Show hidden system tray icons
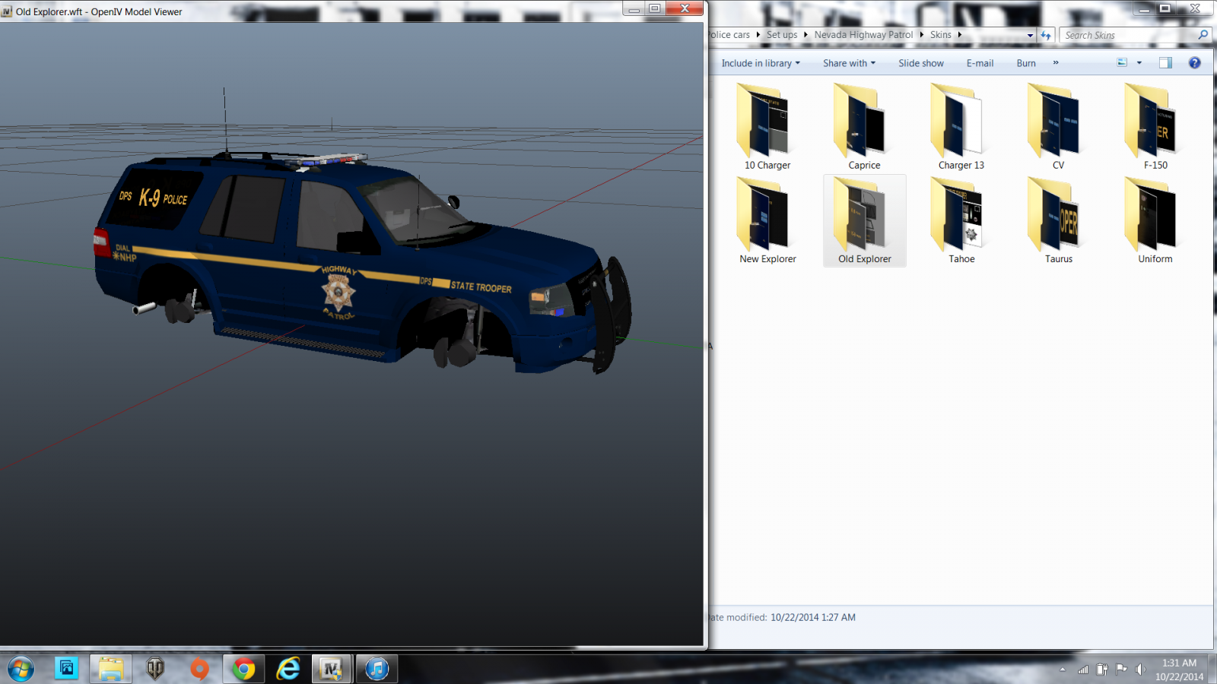The image size is (1217, 684). click(x=1063, y=670)
